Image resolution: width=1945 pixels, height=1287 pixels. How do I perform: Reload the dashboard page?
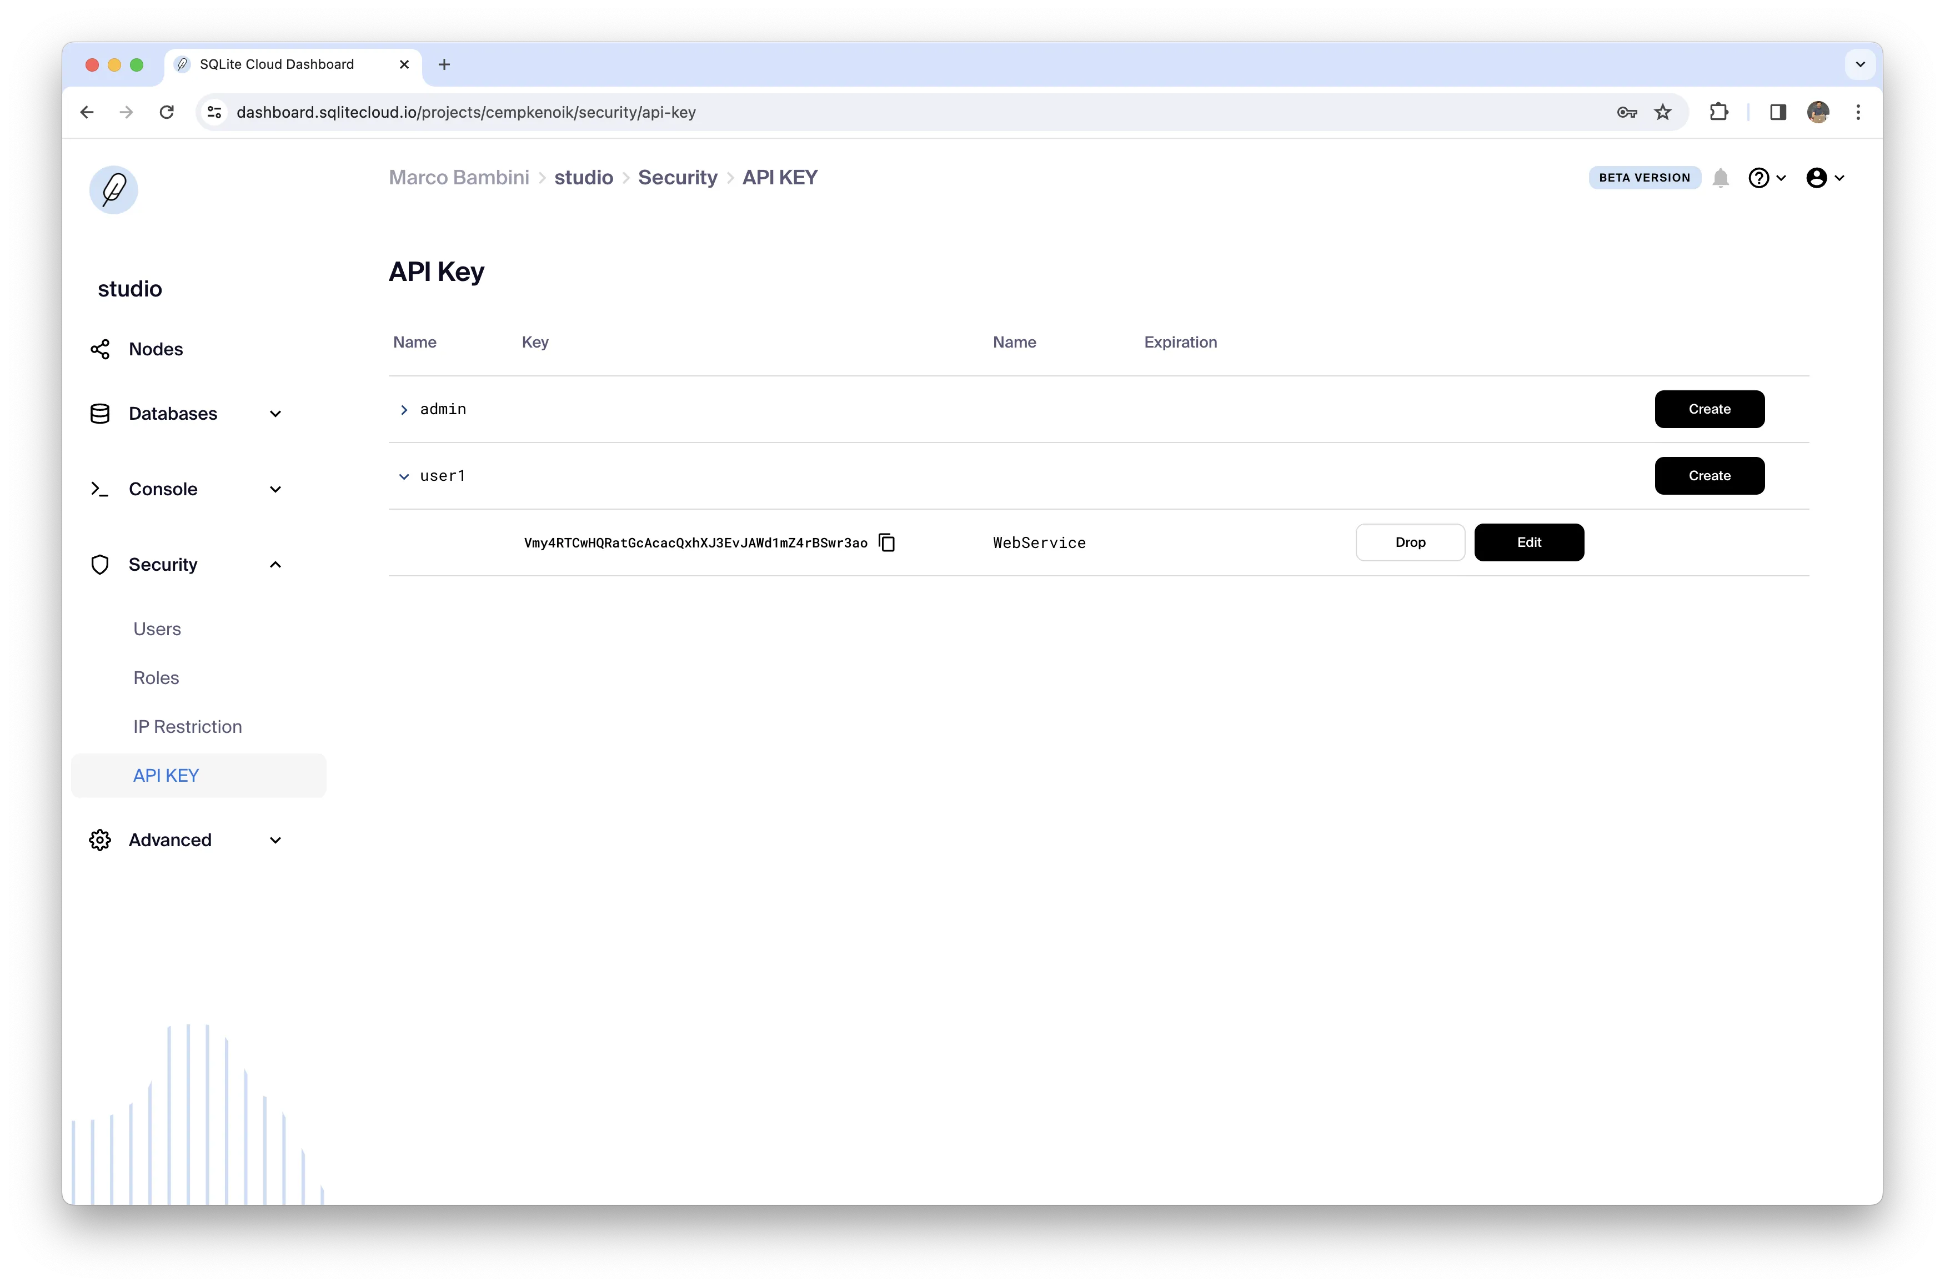click(x=167, y=113)
